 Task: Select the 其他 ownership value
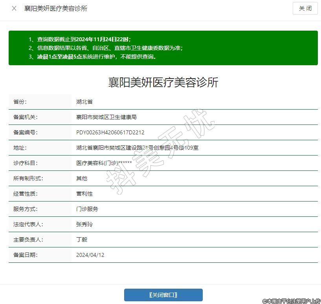point(82,178)
